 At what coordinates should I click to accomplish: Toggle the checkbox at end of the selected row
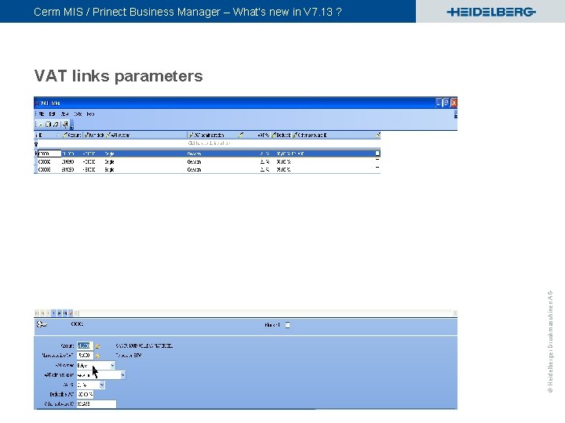click(377, 154)
